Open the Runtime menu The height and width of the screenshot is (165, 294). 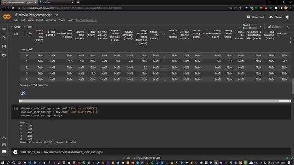click(x=51, y=20)
